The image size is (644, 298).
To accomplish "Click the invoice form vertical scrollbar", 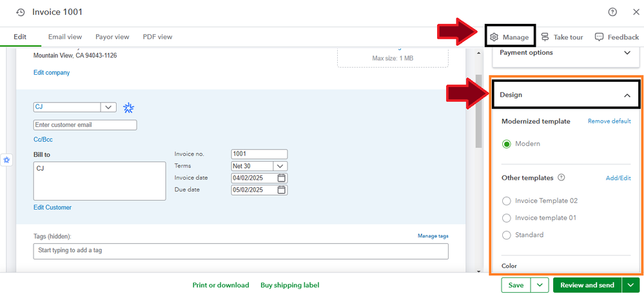I will point(478,111).
